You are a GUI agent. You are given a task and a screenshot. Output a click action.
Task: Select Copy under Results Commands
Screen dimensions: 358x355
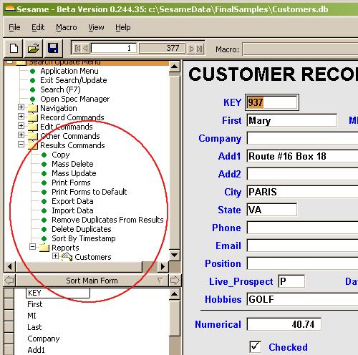[61, 155]
